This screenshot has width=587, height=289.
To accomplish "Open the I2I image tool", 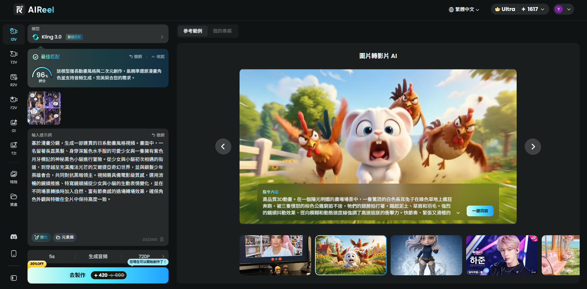I will coord(14,126).
